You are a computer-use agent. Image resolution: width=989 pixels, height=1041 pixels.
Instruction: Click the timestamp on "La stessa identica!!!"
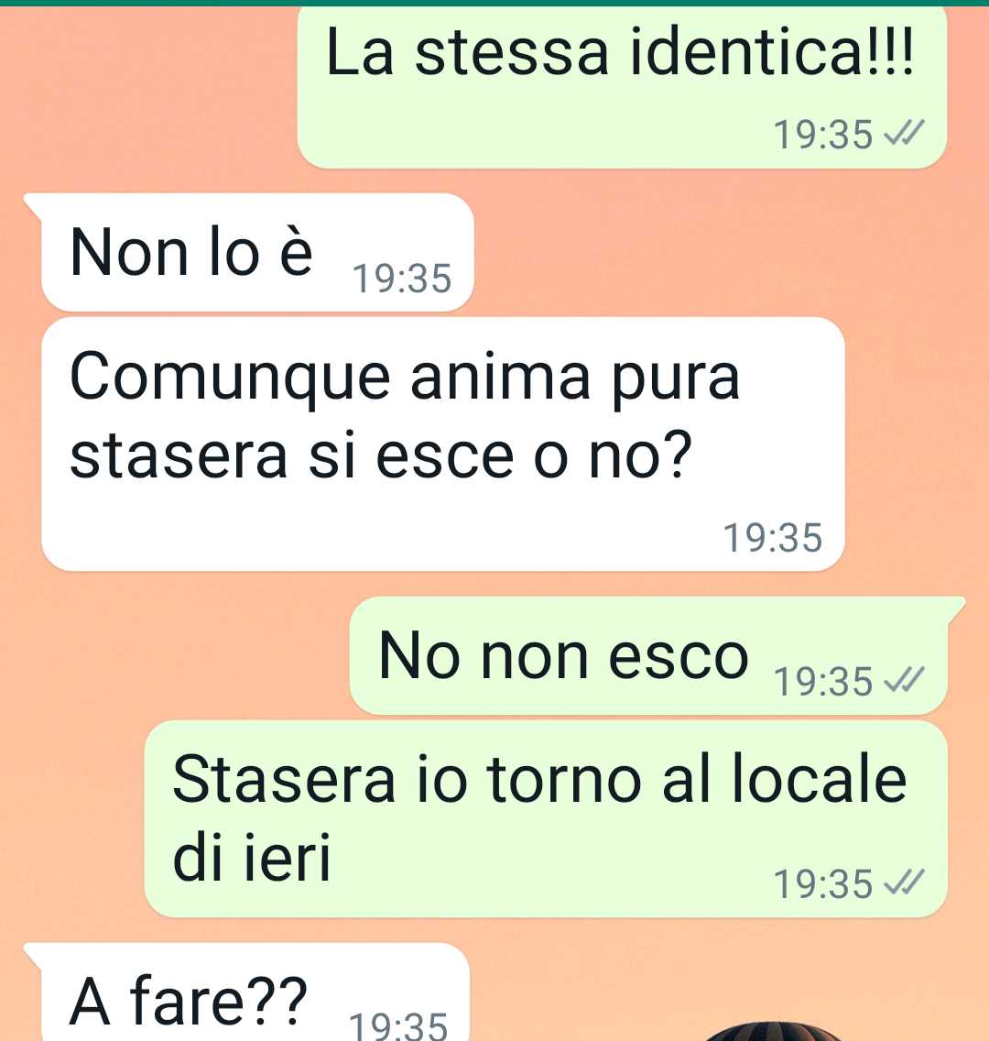[823, 134]
